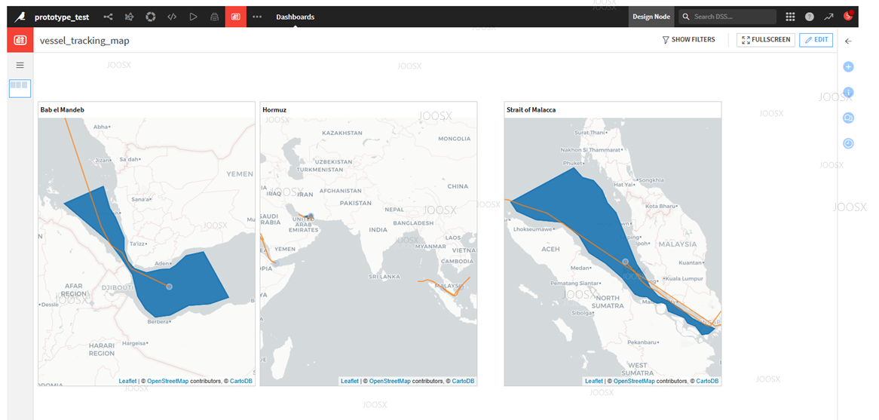Open the code notebooks icon
The width and height of the screenshot is (879, 420).
point(172,17)
